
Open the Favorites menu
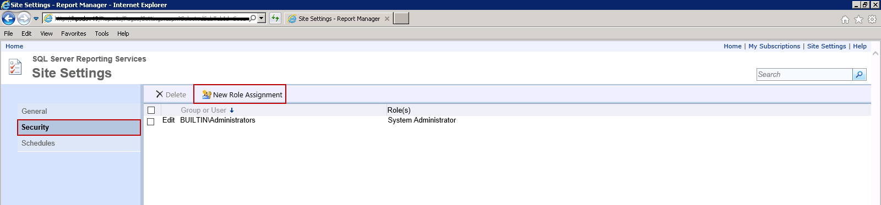(74, 34)
